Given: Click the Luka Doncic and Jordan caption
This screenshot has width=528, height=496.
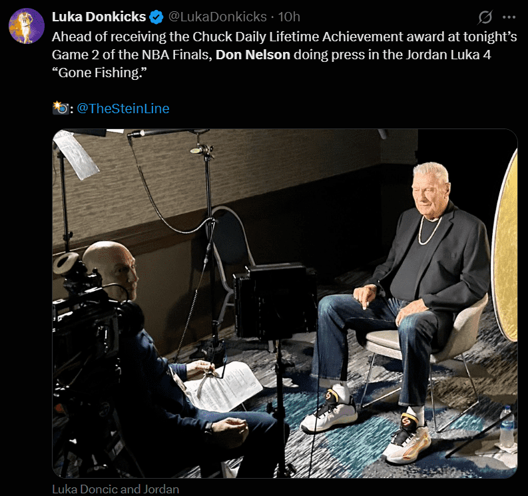Looking at the screenshot, I should [x=115, y=489].
